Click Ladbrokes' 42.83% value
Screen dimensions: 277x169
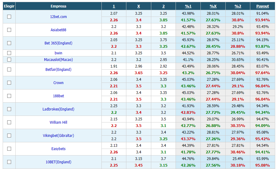(188, 113)
